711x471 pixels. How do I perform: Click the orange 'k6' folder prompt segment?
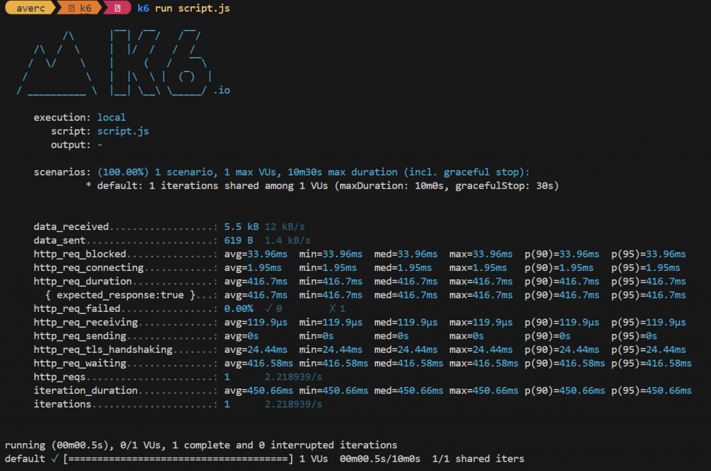pyautogui.click(x=80, y=8)
